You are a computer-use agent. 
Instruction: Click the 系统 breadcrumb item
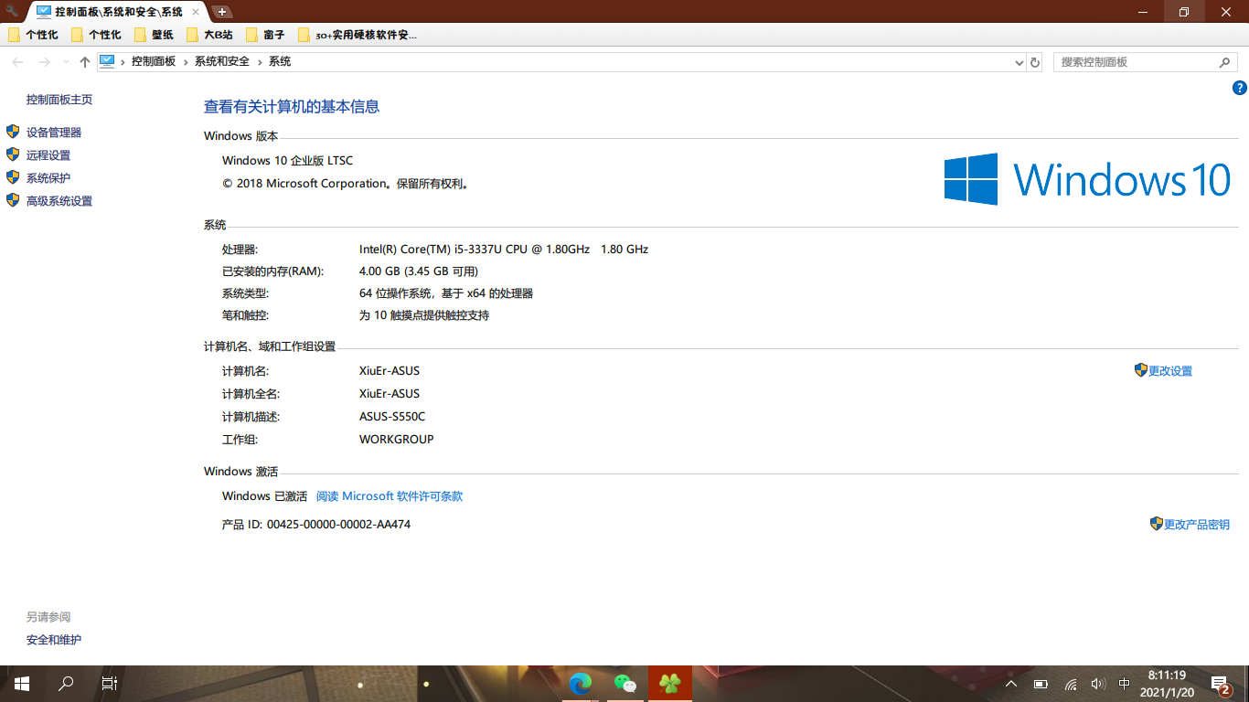click(280, 61)
